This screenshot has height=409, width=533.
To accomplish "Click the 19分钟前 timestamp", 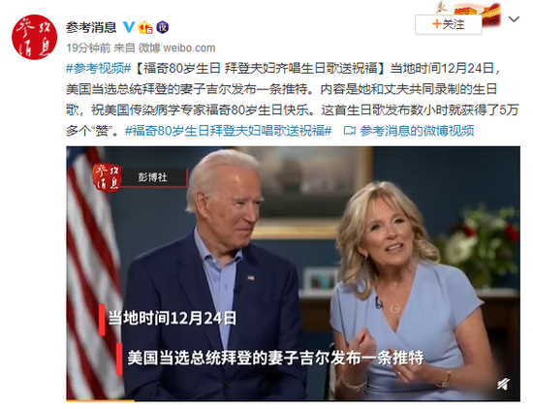I will coord(88,47).
